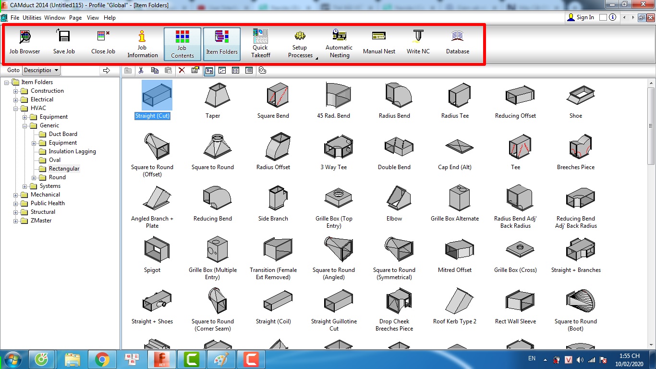Open the Window menu

click(x=55, y=18)
